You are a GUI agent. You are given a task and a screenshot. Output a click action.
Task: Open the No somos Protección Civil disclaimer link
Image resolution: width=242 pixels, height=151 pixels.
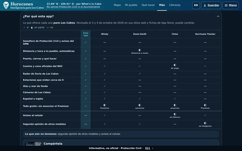coord(73,7)
